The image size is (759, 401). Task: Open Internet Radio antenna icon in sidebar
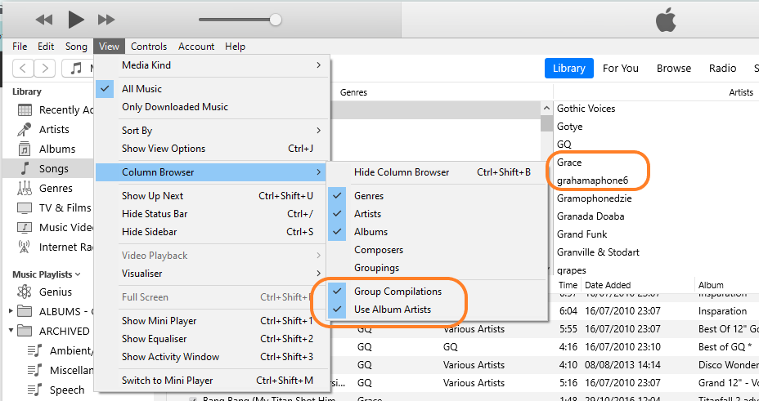pos(24,247)
